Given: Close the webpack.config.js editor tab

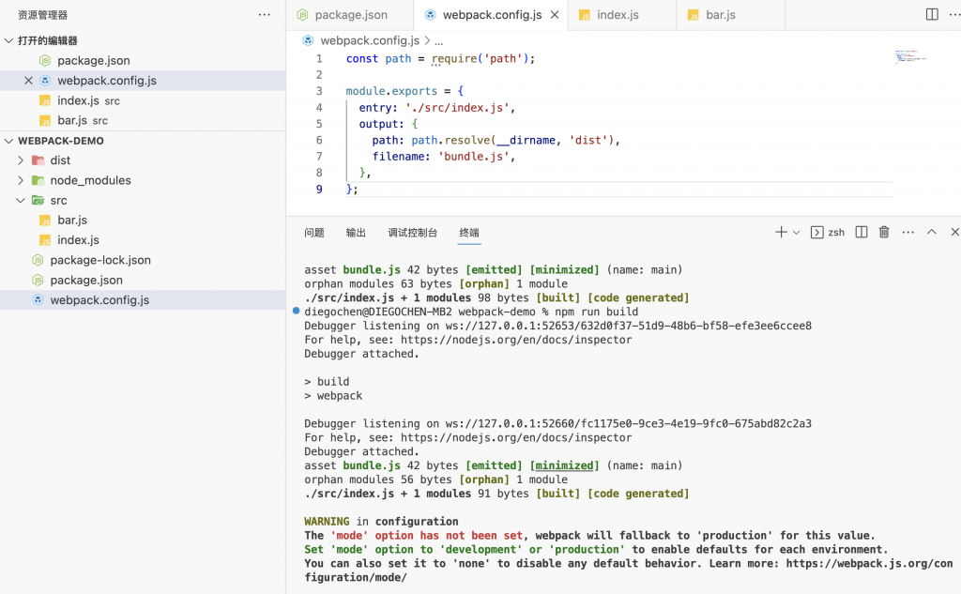Looking at the screenshot, I should click(555, 15).
